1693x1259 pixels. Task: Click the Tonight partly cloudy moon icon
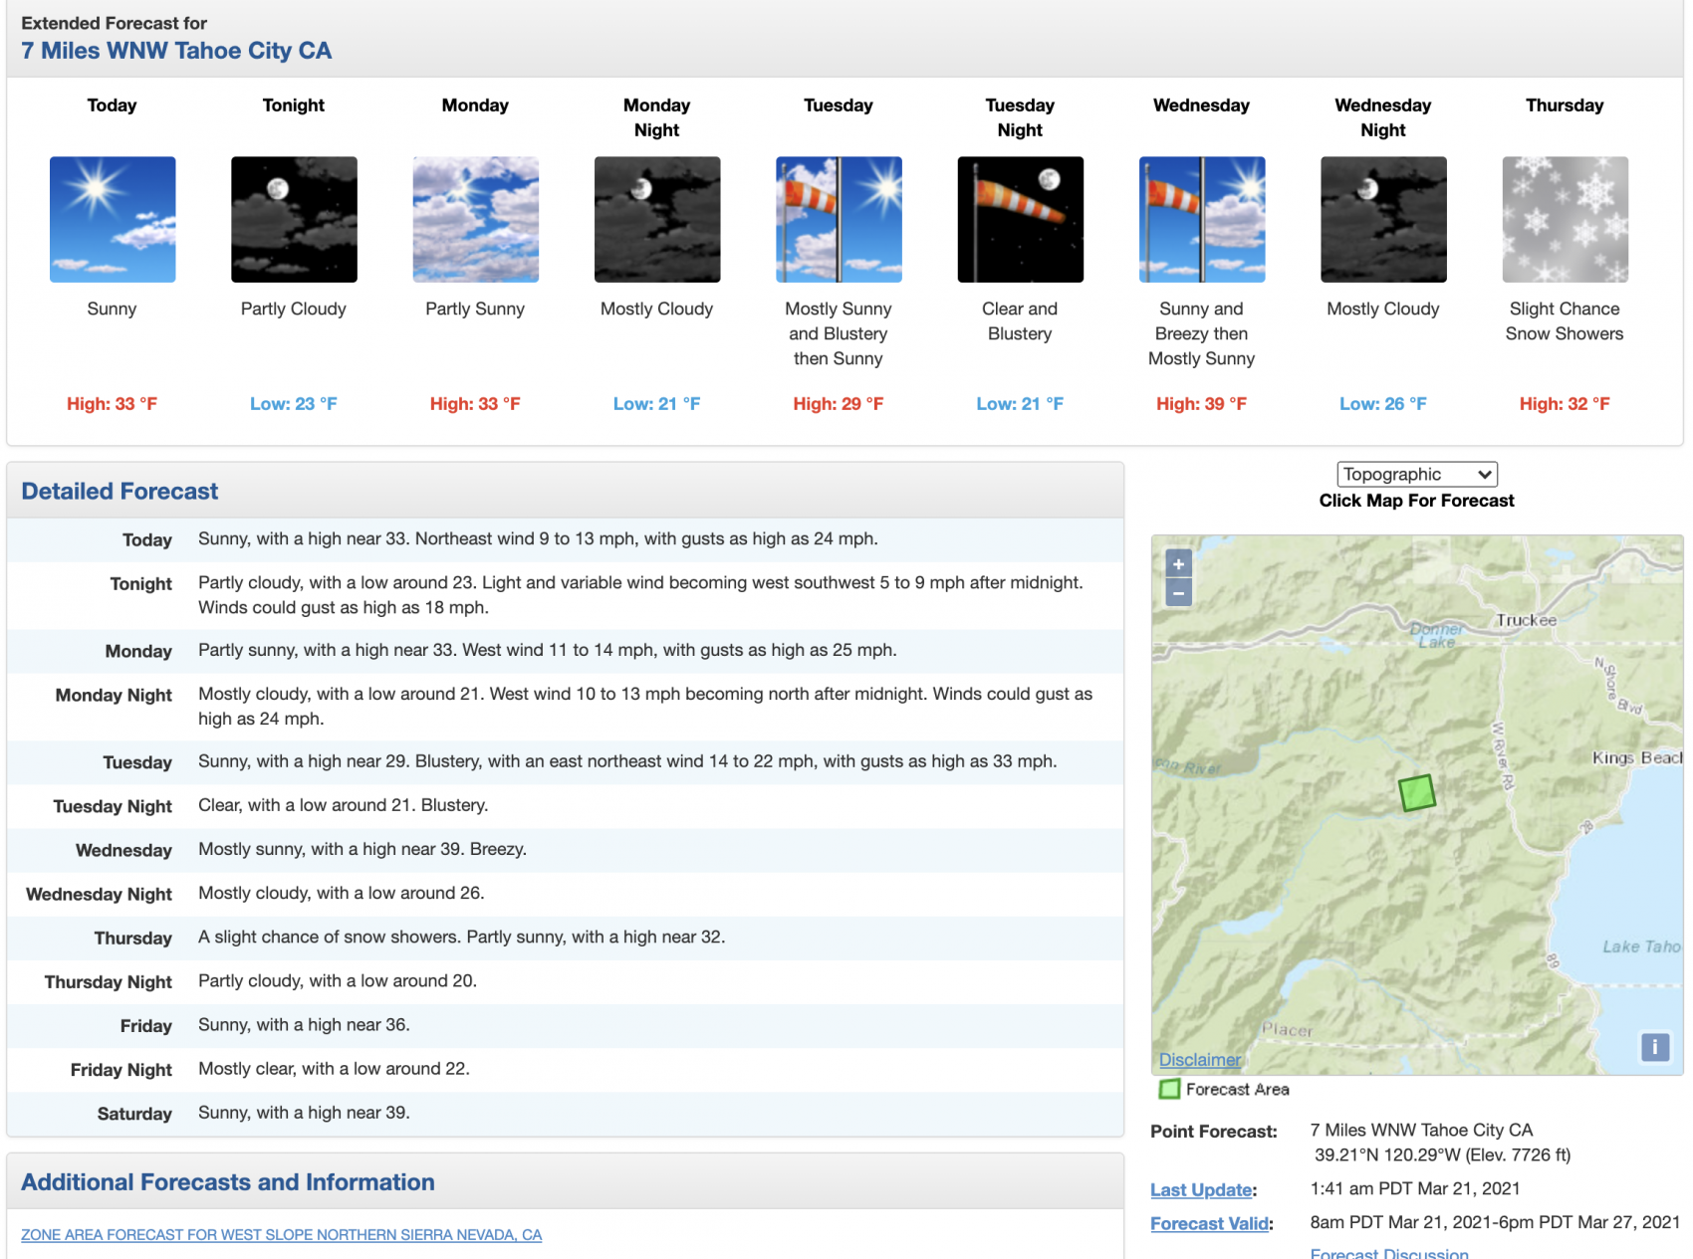click(294, 219)
